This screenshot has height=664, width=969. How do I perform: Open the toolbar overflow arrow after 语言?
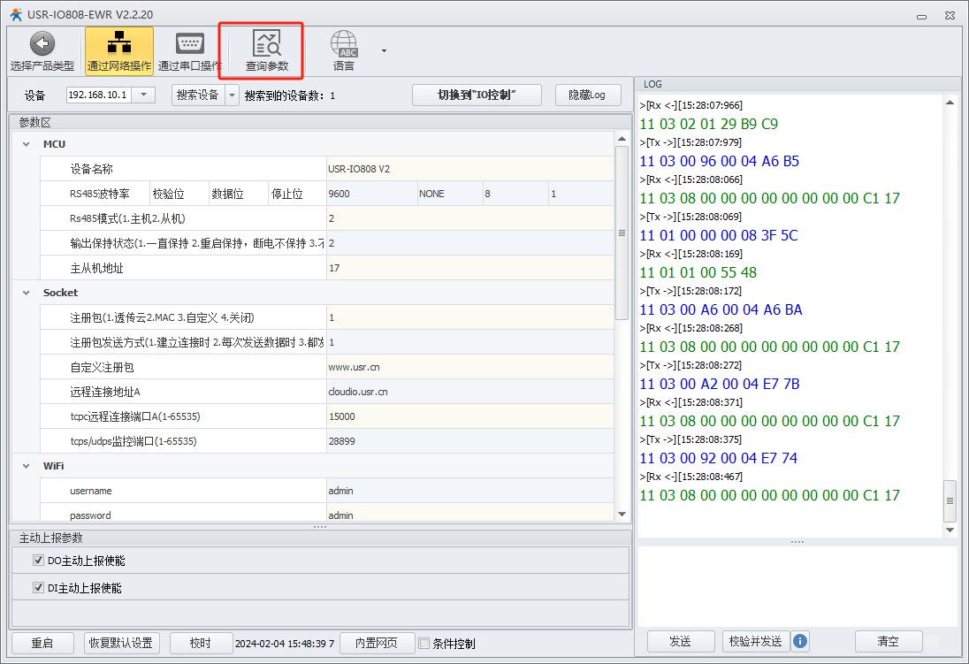[384, 50]
